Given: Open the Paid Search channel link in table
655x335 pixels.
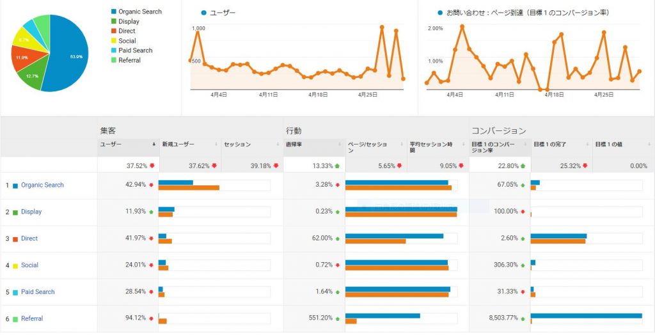Looking at the screenshot, I should pyautogui.click(x=38, y=292).
